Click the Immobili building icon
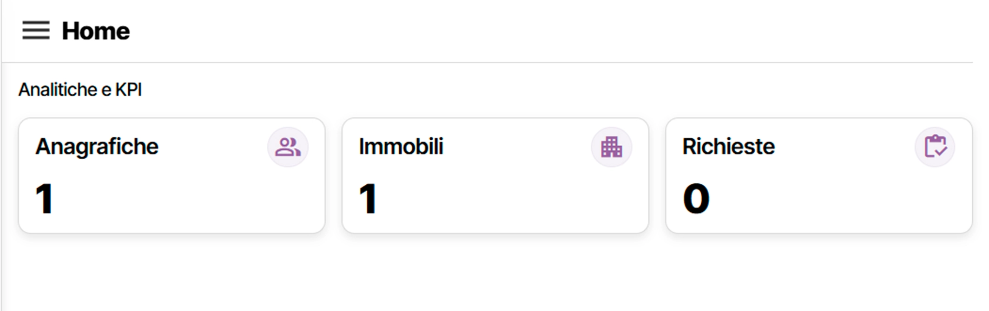The image size is (989, 311). tap(611, 147)
